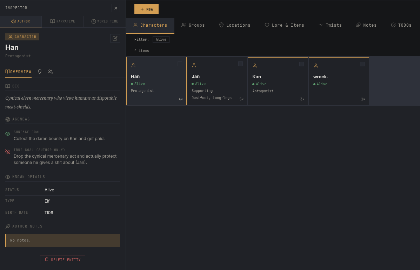This screenshot has height=270, width=420.
Task: Click the Known Details eye icon
Action: pos(8,177)
